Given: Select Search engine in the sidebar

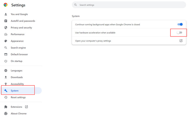Looking at the screenshot, I should (x=18, y=48).
